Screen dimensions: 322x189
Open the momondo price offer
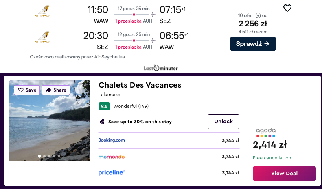(x=112, y=157)
